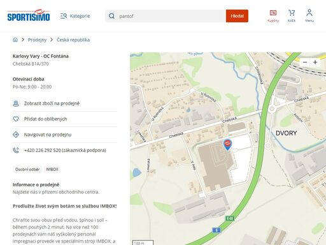The image size is (326, 245).
Task: Open the Košík shopping cart
Action: (x=292, y=16)
